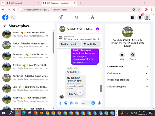Open the Friends icon in top navigation

pyautogui.click(x=76, y=17)
